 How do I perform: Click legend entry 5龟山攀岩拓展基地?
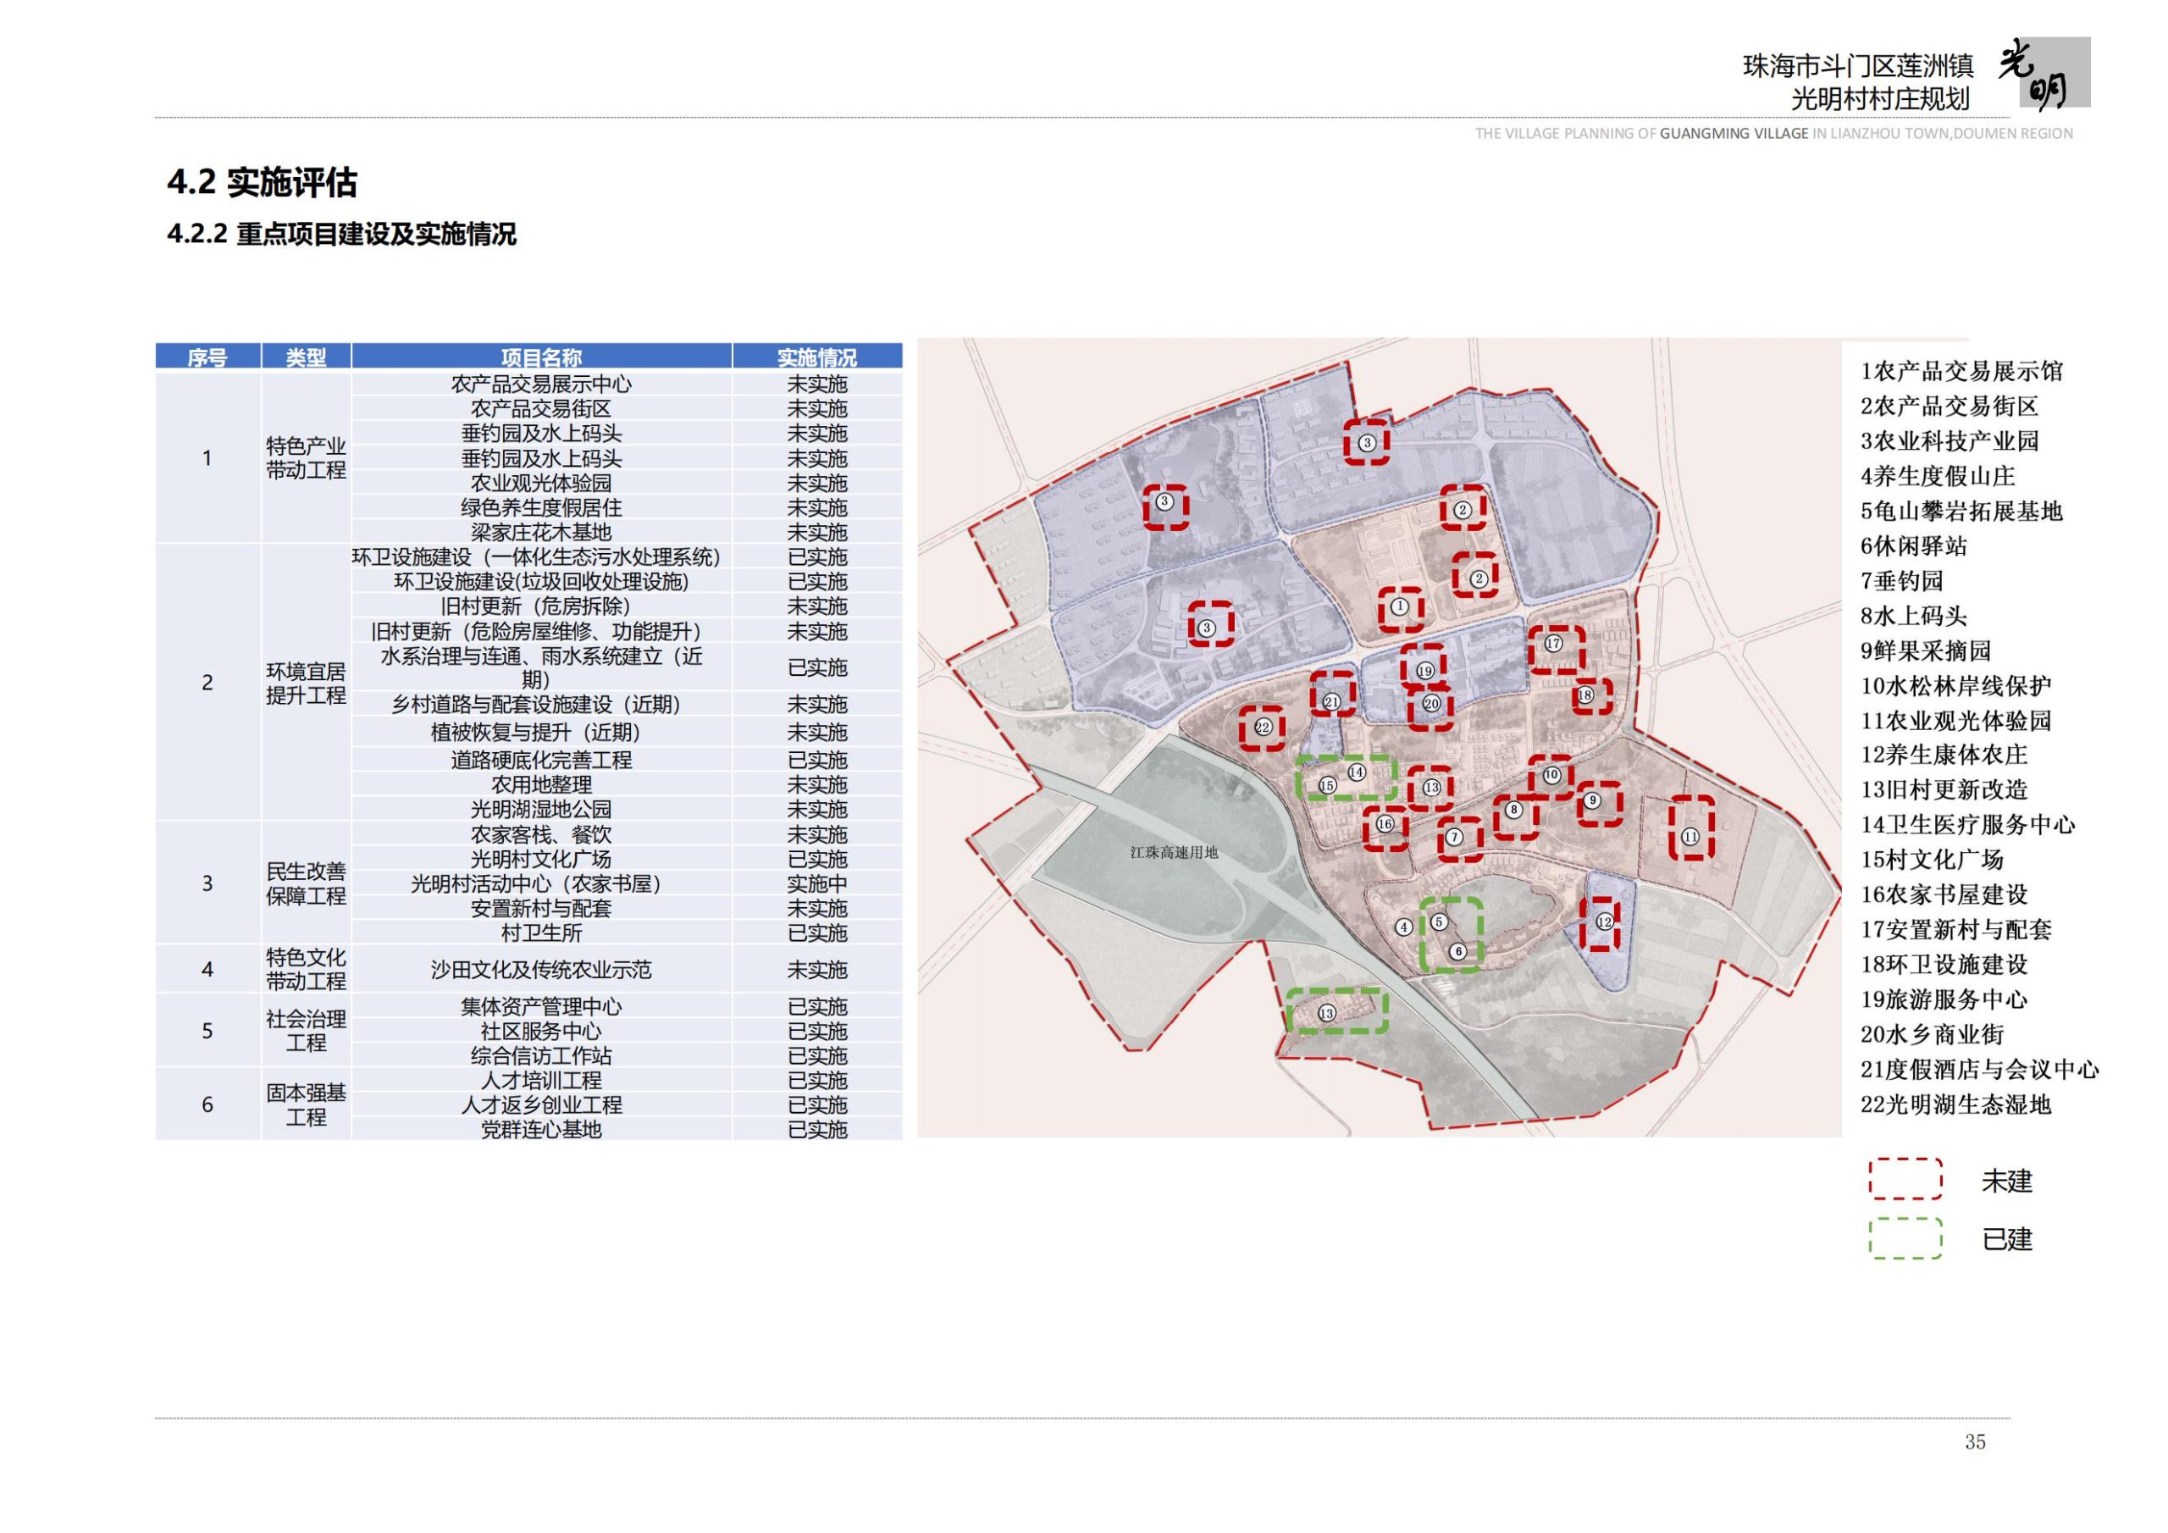1961,511
